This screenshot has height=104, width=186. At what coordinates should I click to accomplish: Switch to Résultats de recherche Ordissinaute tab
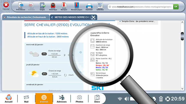tap(26, 17)
